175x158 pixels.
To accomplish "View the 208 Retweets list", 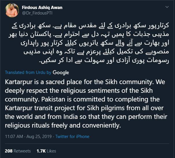I will pos(18,151).
